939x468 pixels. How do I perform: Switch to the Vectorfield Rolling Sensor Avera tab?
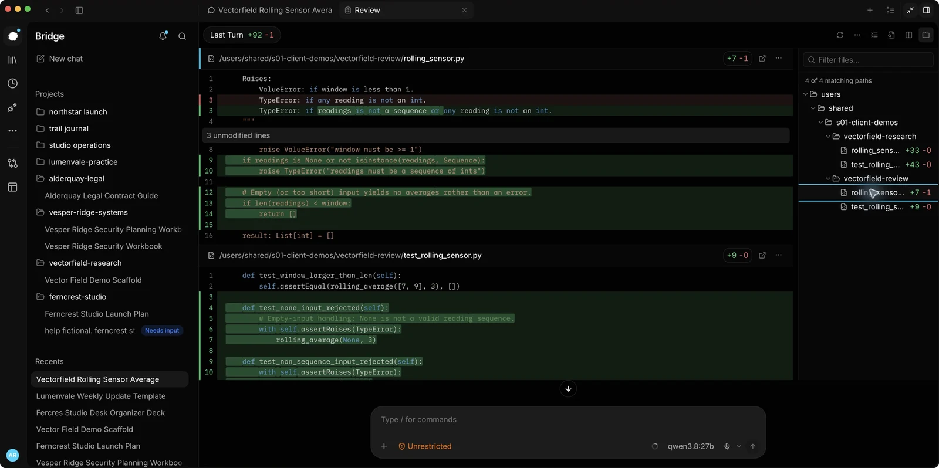click(x=269, y=10)
